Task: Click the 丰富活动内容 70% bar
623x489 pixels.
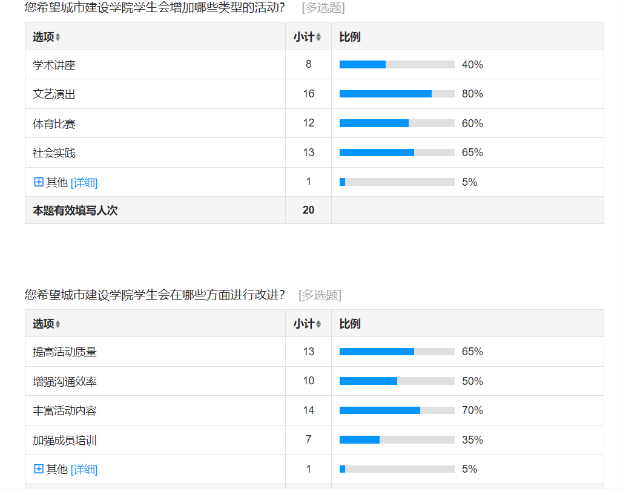Action: [397, 410]
